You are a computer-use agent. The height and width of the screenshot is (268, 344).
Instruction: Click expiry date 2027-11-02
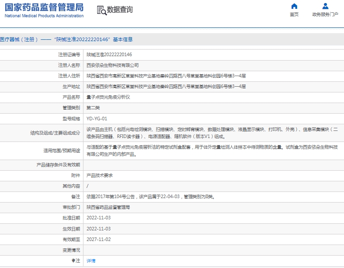coord(98,239)
